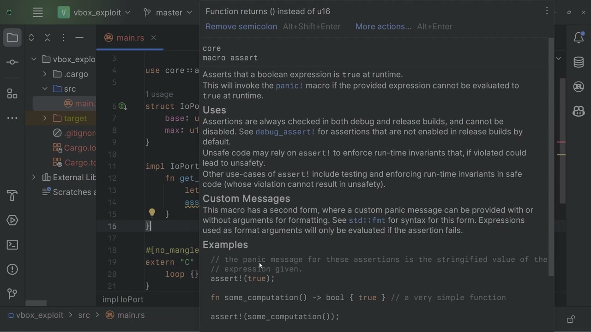Expand the .cargo folder

point(45,74)
